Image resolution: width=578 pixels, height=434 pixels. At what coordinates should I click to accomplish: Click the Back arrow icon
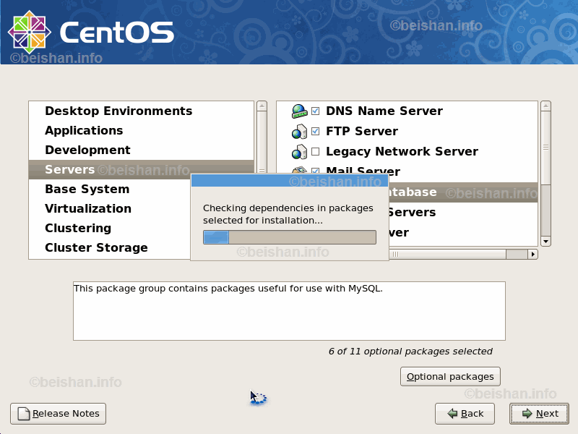click(x=452, y=414)
